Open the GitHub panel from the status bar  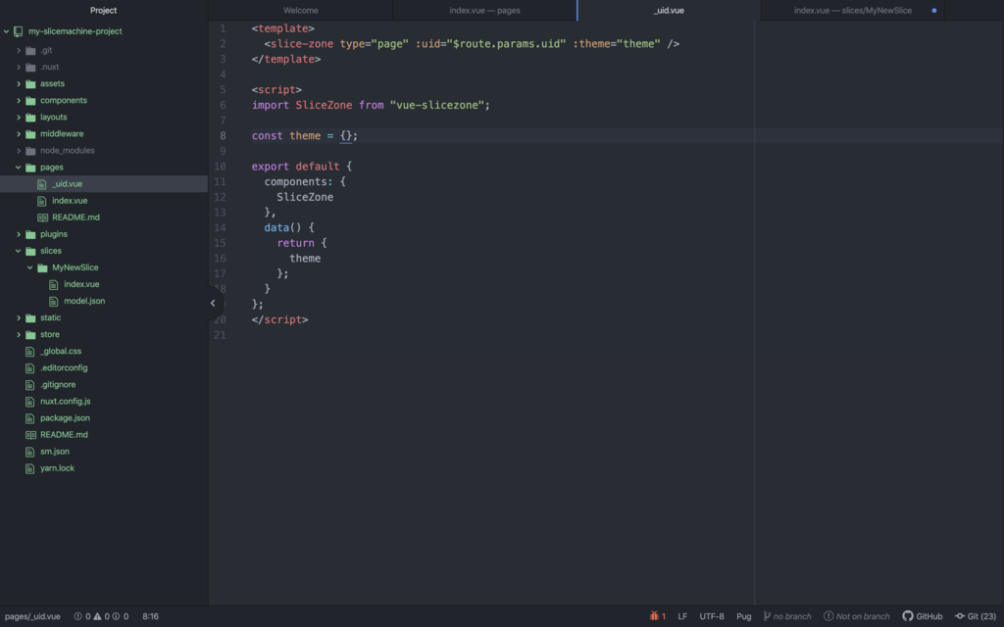coord(922,616)
